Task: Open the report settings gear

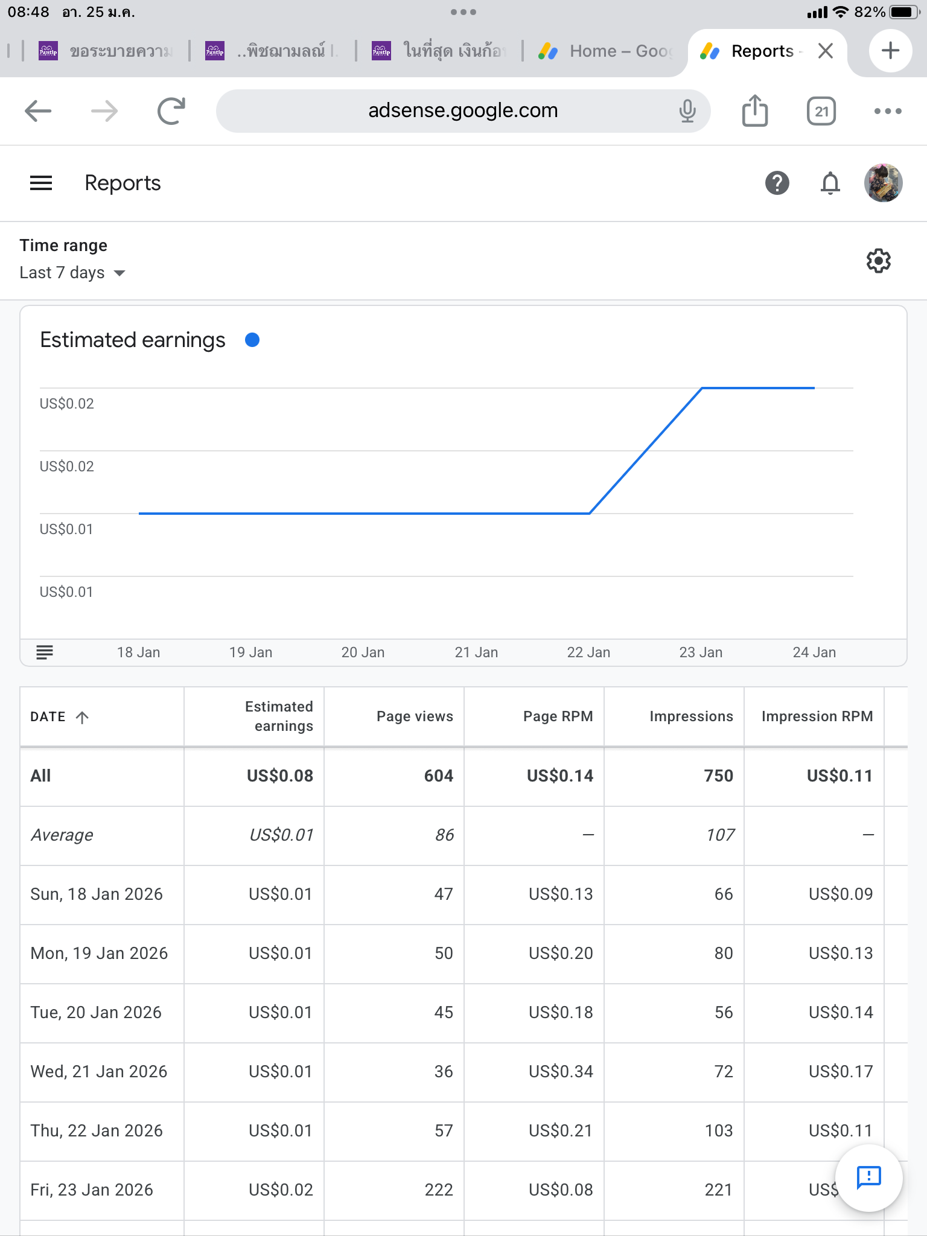Action: (878, 261)
